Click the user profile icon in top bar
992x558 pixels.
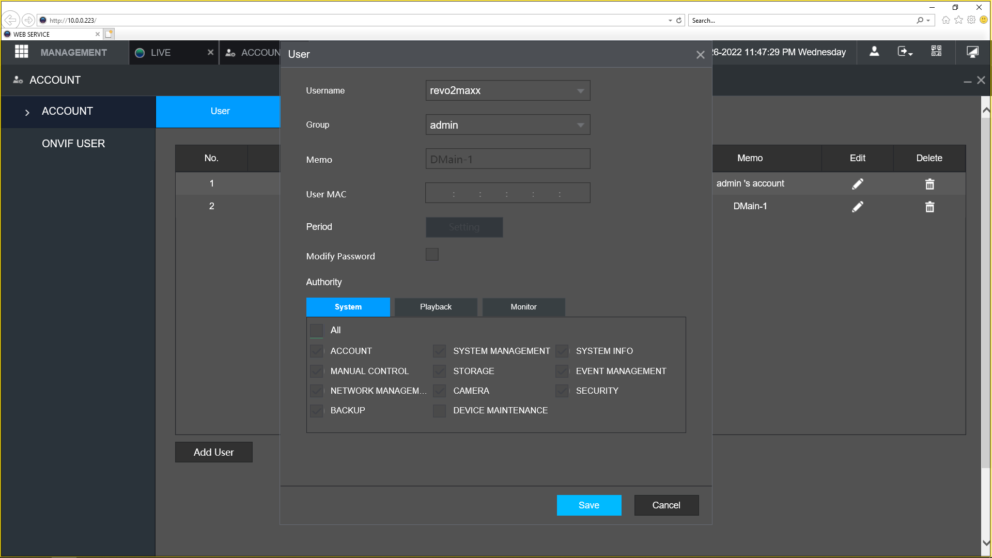(874, 52)
